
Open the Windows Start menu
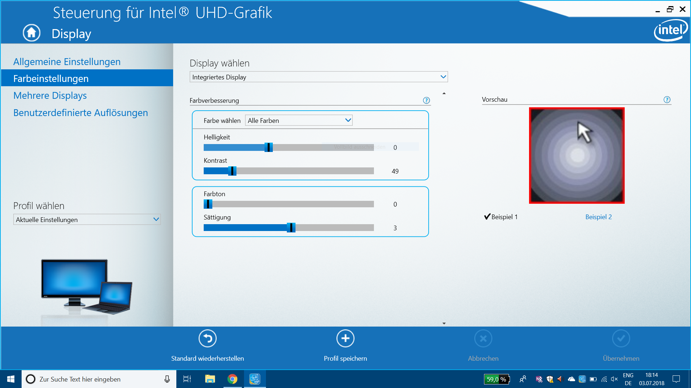11,379
